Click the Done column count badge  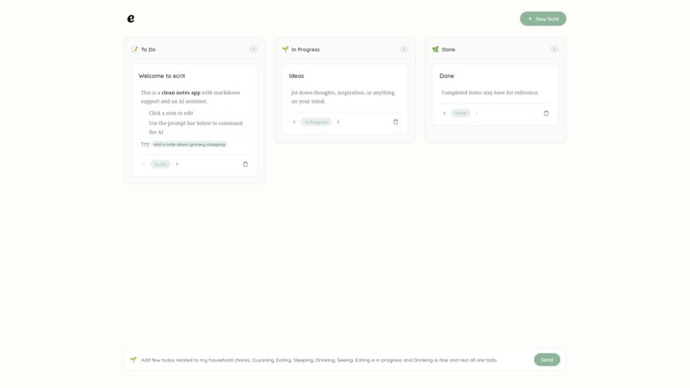tap(554, 50)
